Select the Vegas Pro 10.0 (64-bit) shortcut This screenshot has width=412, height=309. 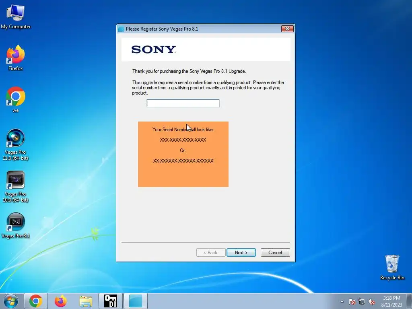coord(16,187)
